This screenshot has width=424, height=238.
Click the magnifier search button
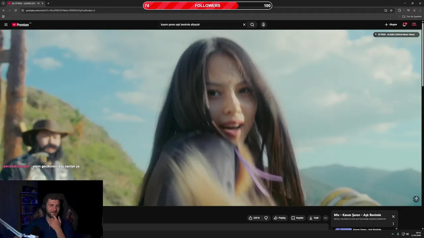pyautogui.click(x=252, y=24)
